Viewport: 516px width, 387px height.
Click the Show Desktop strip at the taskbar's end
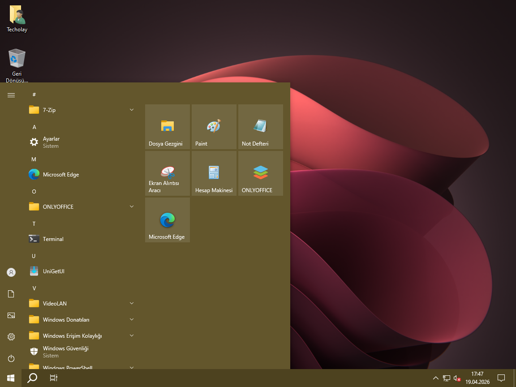[515, 378]
